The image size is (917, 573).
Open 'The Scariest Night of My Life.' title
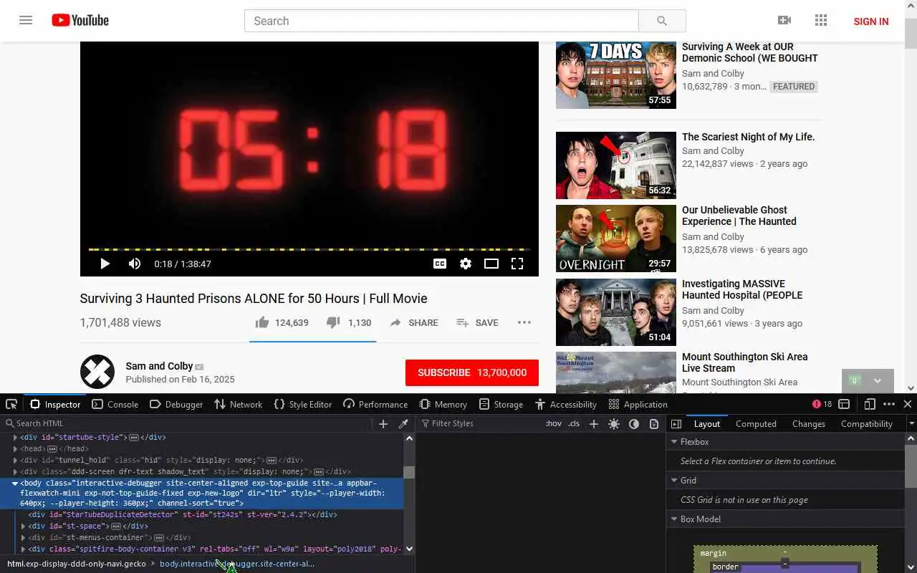tap(749, 137)
